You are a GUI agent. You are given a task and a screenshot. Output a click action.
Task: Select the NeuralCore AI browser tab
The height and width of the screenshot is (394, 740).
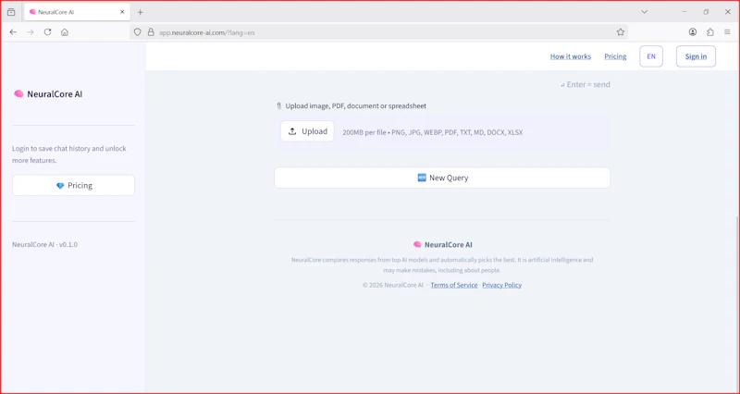pos(77,12)
